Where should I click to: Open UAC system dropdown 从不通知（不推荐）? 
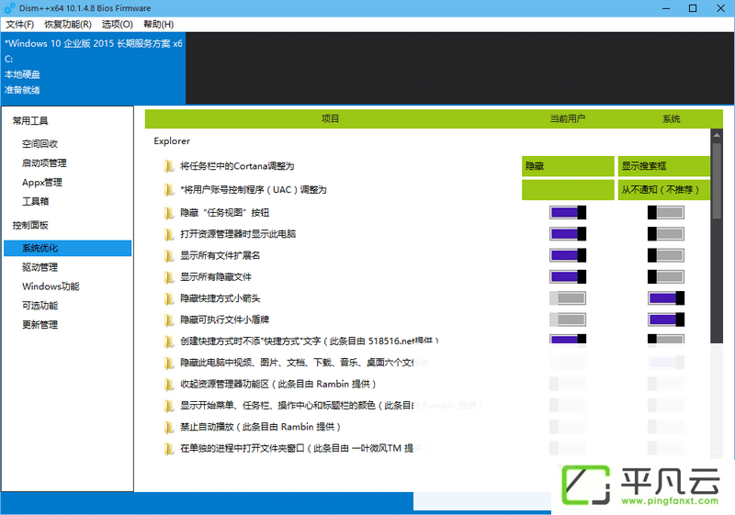coord(664,190)
